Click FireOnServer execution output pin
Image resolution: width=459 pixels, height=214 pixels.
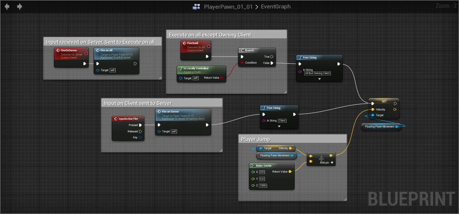coord(85,64)
